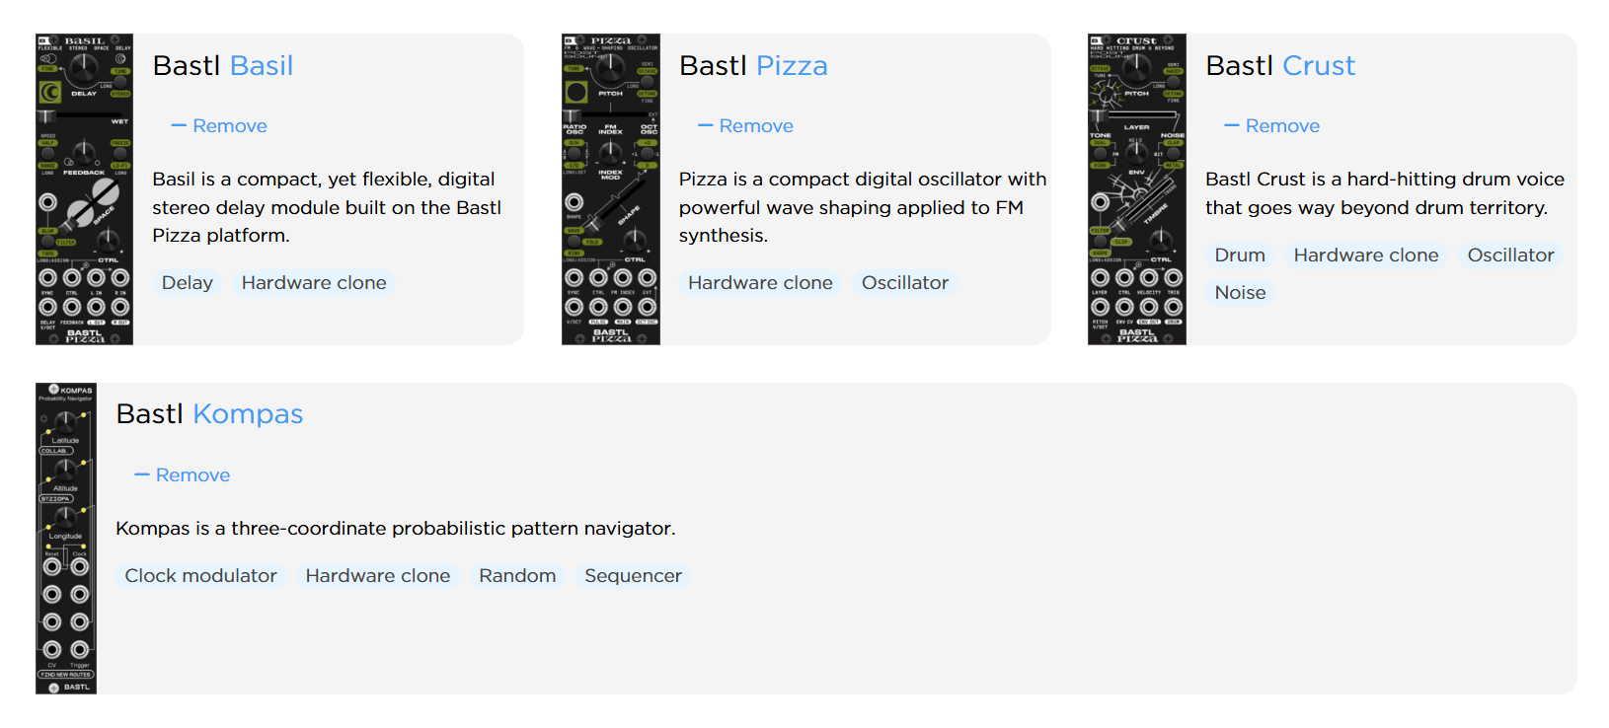Viewport: 1609px width, 728px height.
Task: Choose the Drum tag
Action: point(1240,255)
